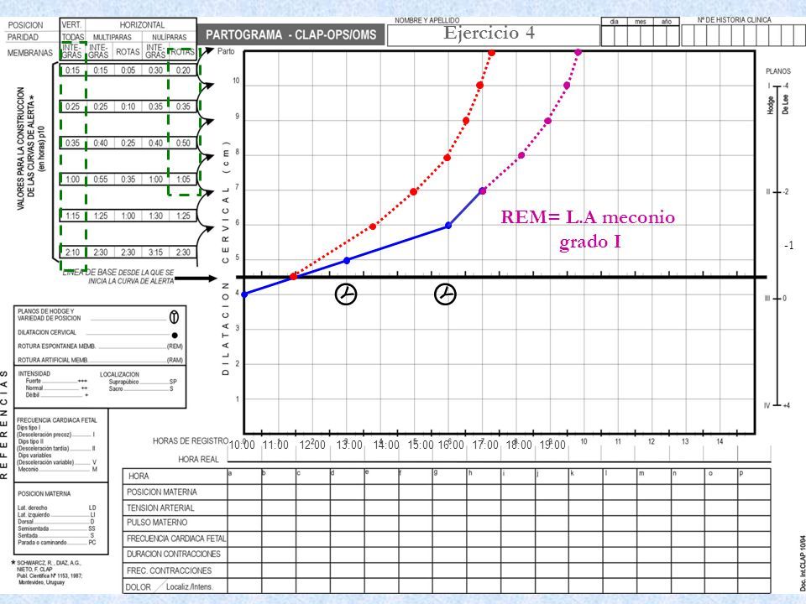Viewport: 806px width, 604px height.
Task: Select the blue data point at 6 cm dilation
Action: [448, 225]
